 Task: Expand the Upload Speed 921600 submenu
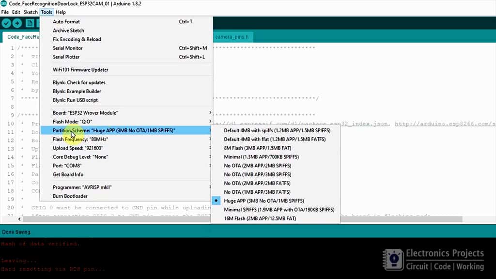pos(126,148)
